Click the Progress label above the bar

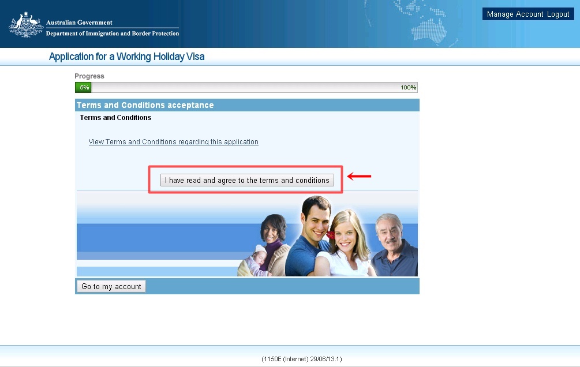89,76
